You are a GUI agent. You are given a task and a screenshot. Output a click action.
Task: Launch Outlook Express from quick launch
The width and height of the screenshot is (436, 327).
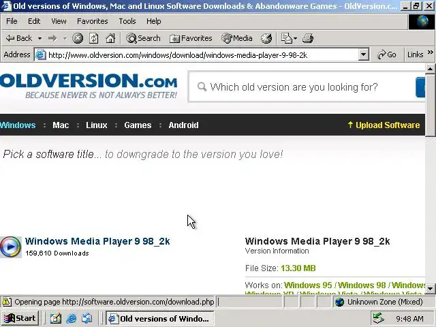coord(87,318)
